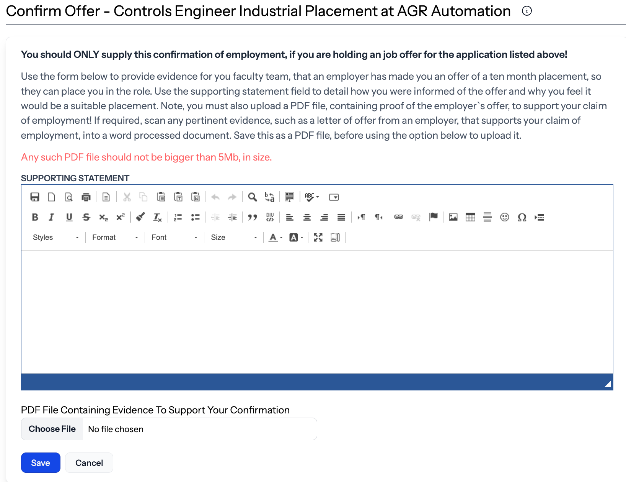Click the editor resize handle
Viewport: 626px width, 482px height.
click(x=608, y=384)
